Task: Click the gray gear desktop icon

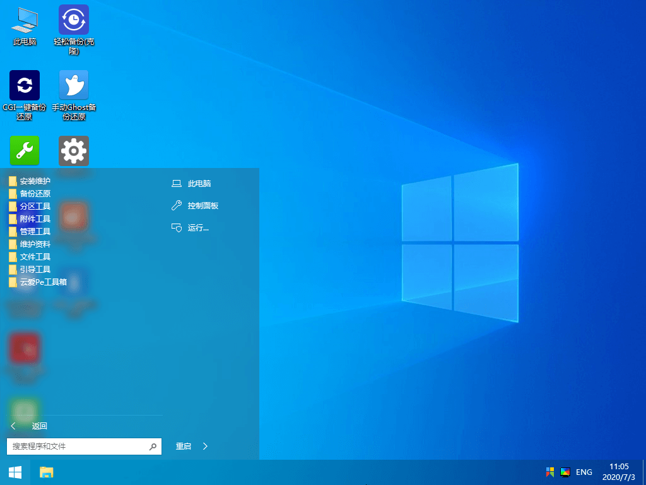Action: (x=74, y=150)
